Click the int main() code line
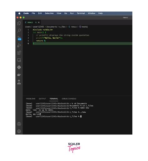This screenshot has height=161, width=148. (39, 32)
